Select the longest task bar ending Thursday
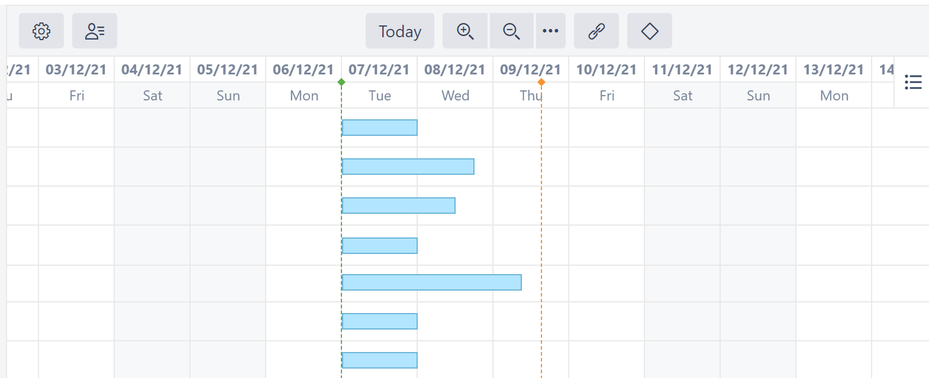 (432, 283)
